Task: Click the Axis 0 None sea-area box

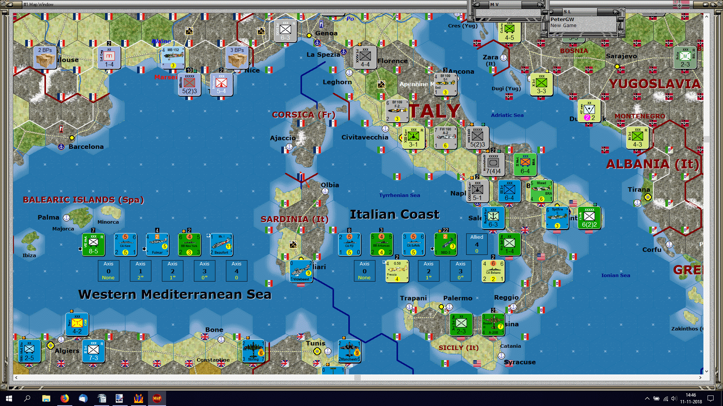Action: [108, 271]
